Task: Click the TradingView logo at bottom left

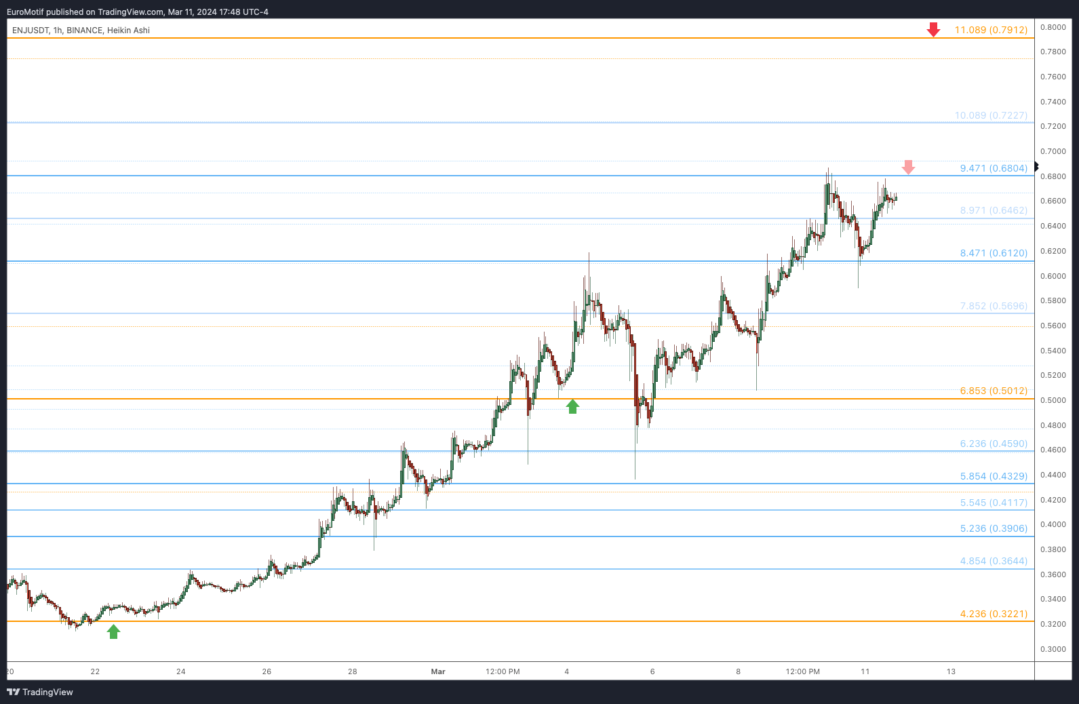Action: point(40,692)
